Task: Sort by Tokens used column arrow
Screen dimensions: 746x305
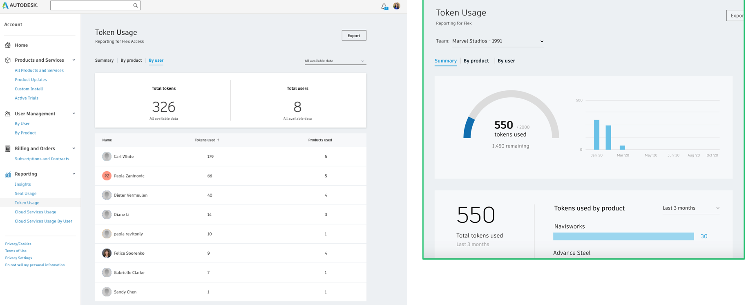Action: click(218, 140)
